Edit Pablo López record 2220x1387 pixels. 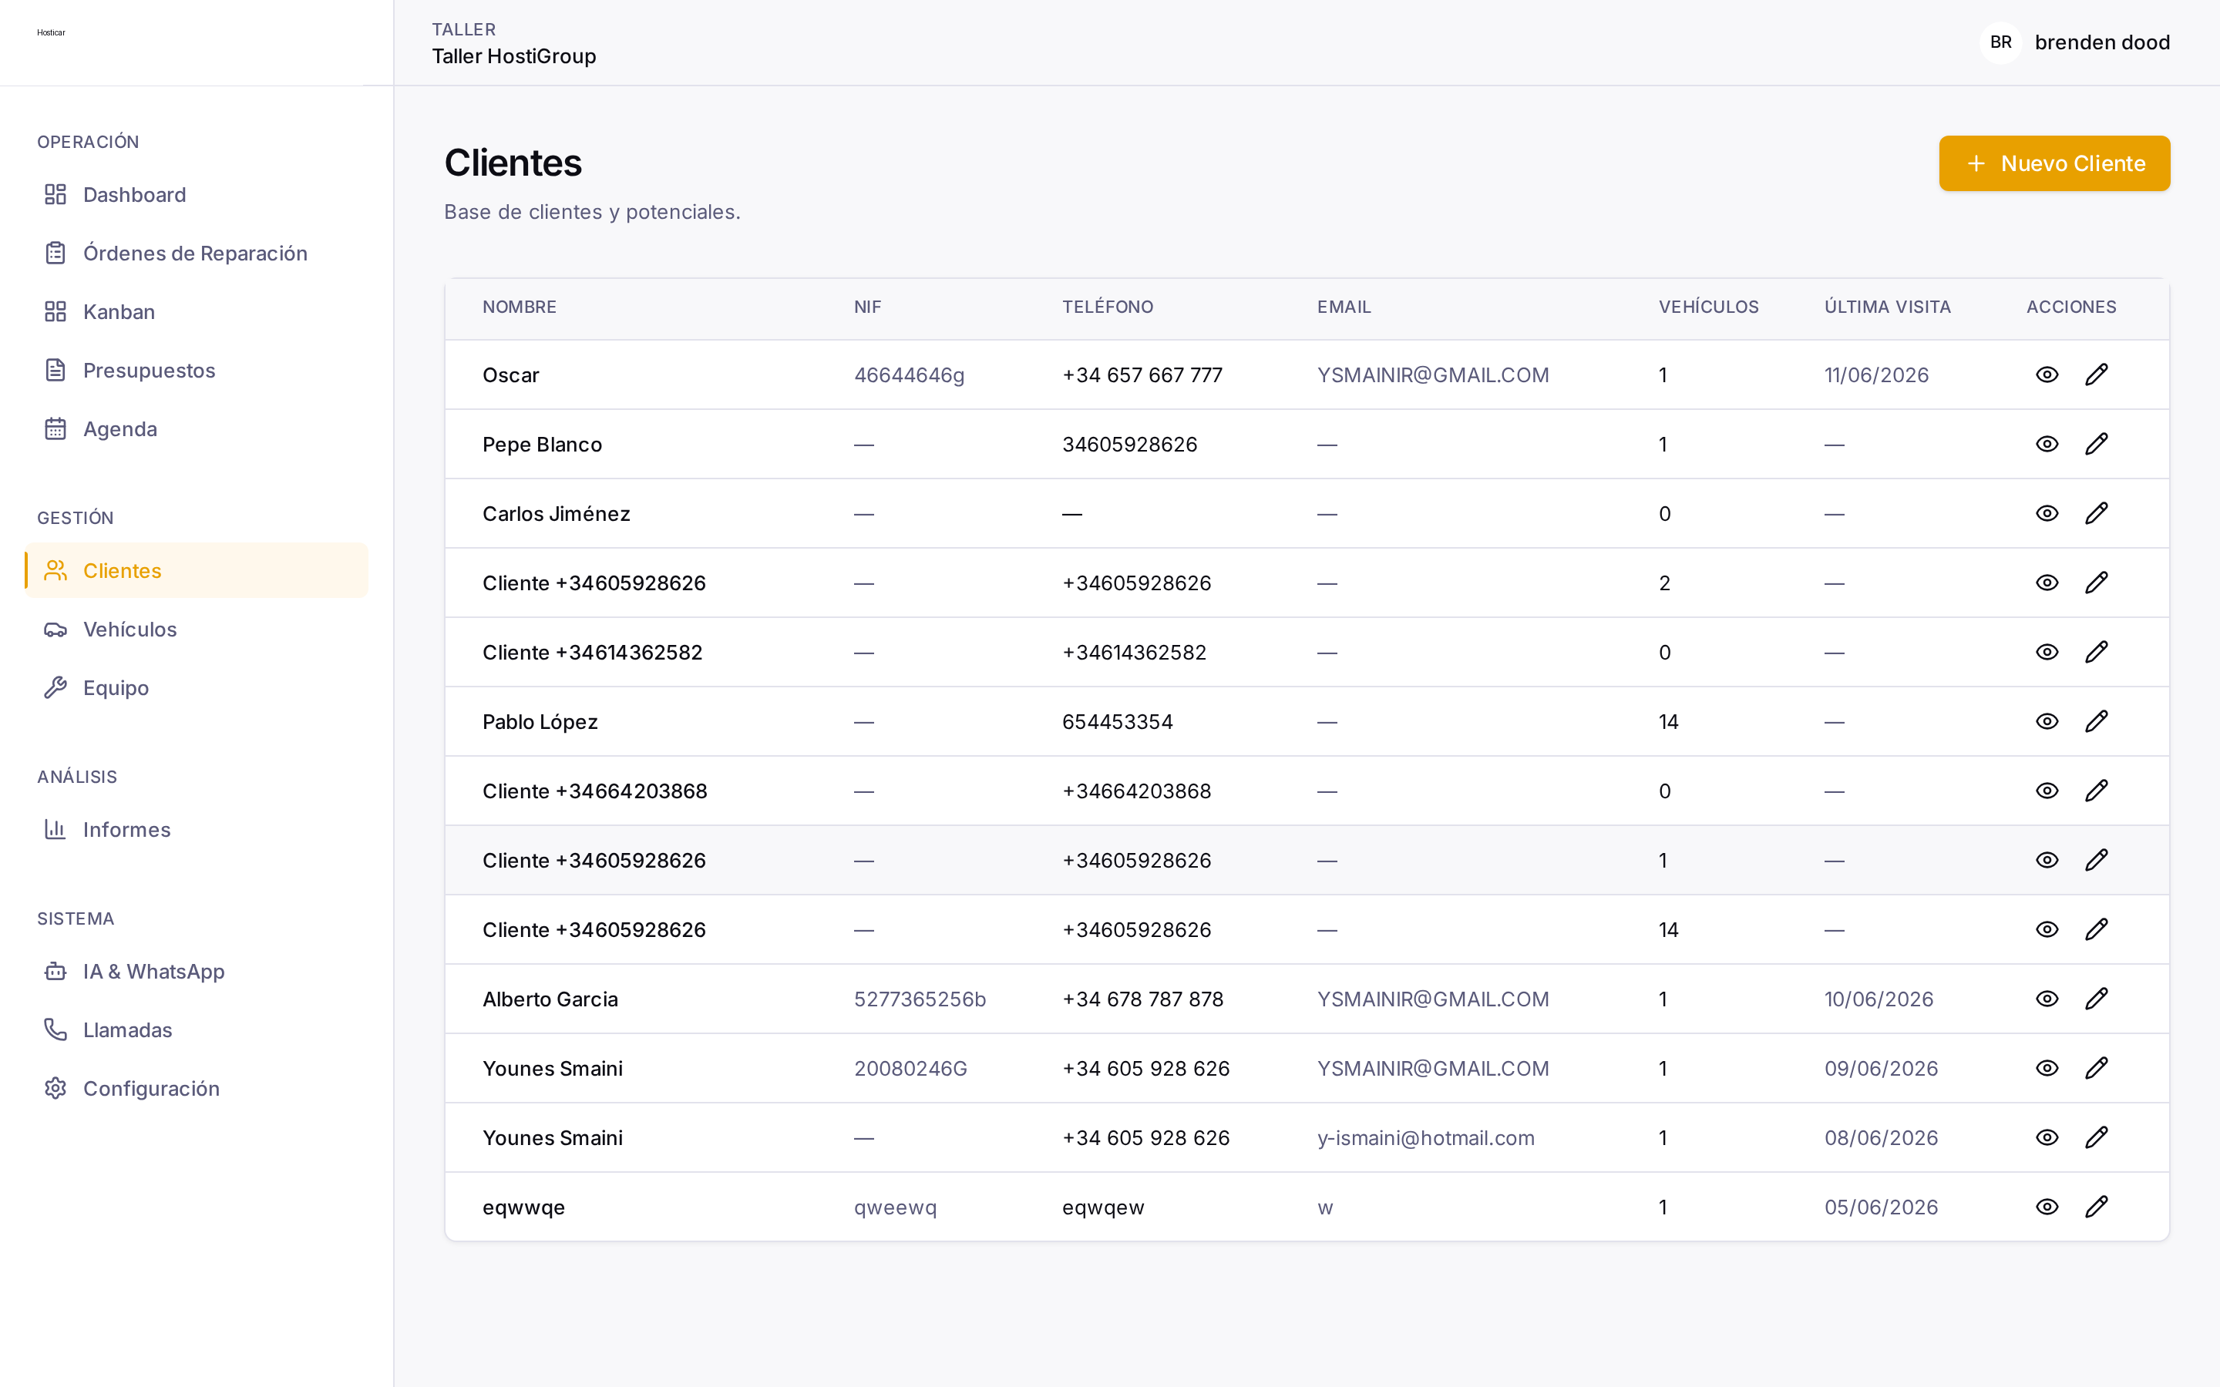pos(2096,721)
